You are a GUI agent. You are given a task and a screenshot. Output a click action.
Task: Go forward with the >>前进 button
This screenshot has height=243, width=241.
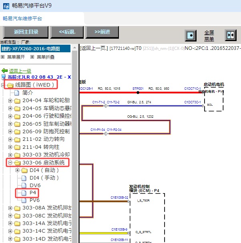[x=102, y=32]
